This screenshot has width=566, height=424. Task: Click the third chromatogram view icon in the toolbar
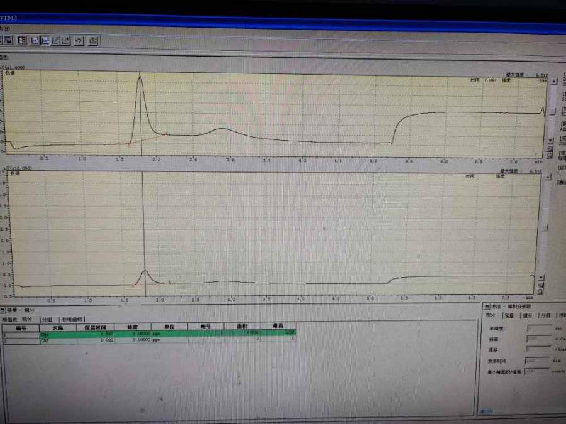click(55, 40)
